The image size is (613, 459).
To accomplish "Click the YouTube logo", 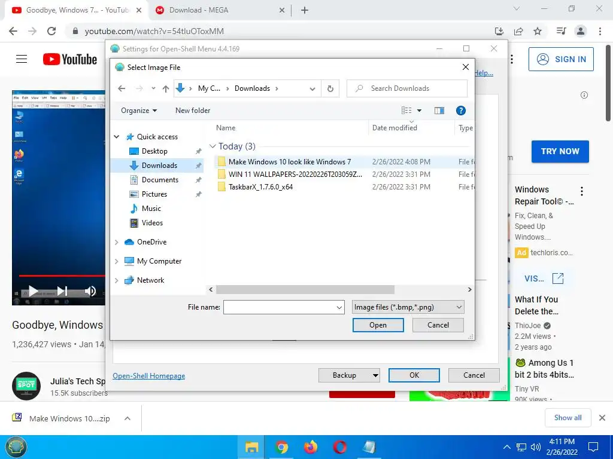I will coord(70,59).
